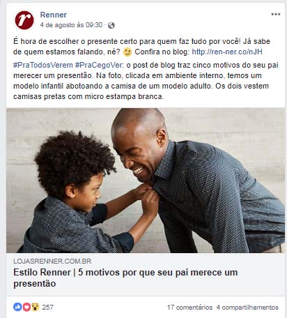Click the Like reaction icon
This screenshot has width=287, height=318.
point(17,307)
